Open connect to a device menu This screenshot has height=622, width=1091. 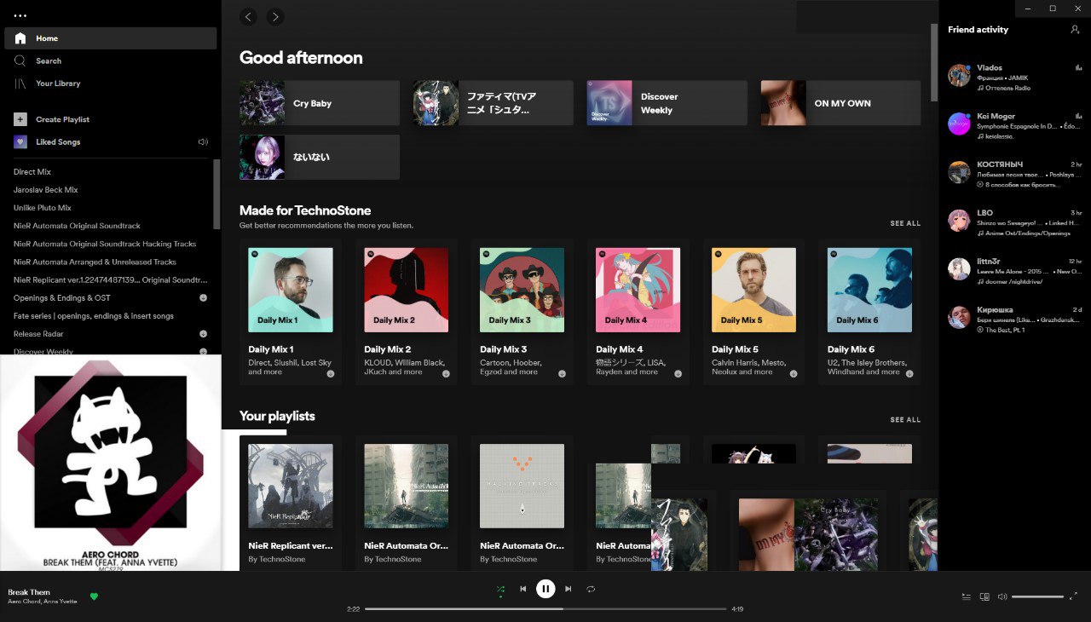pyautogui.click(x=984, y=596)
